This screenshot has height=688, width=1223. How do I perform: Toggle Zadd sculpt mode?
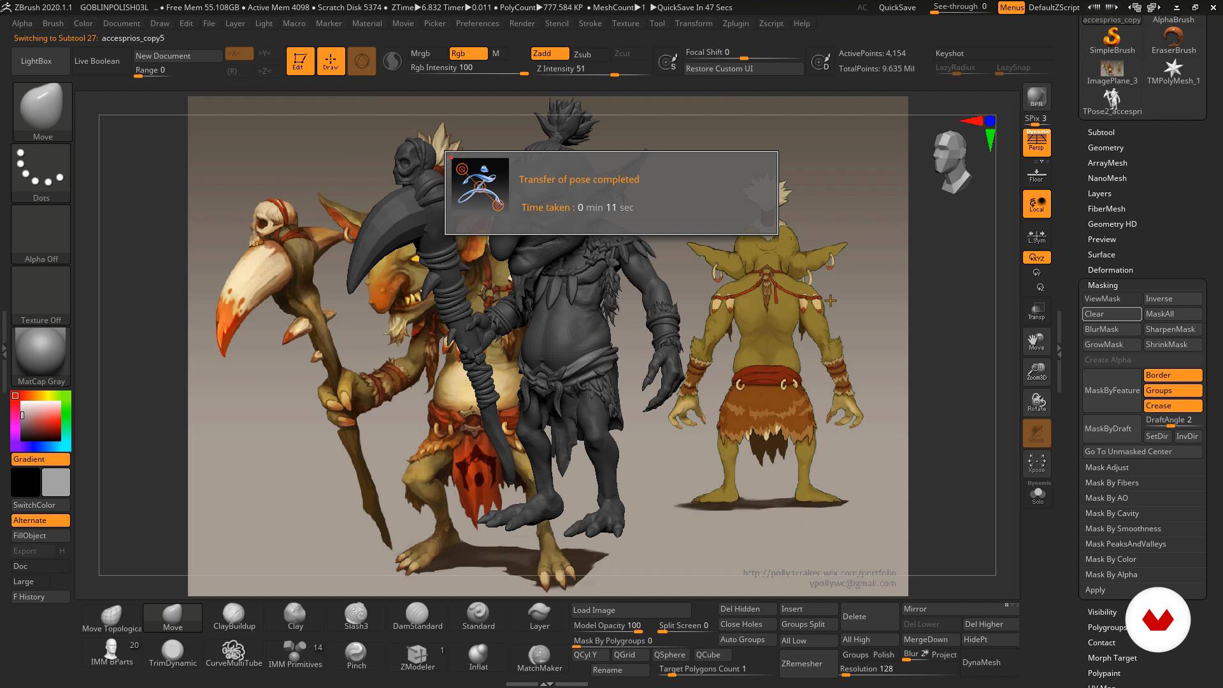(x=550, y=54)
